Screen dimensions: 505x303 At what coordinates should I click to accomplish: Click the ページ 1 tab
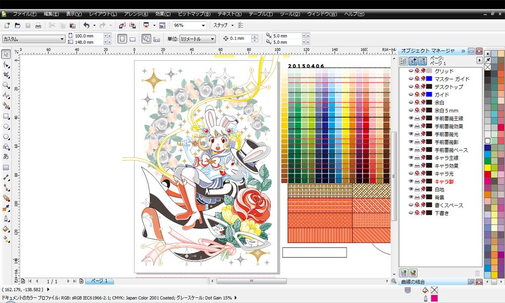[x=99, y=281]
